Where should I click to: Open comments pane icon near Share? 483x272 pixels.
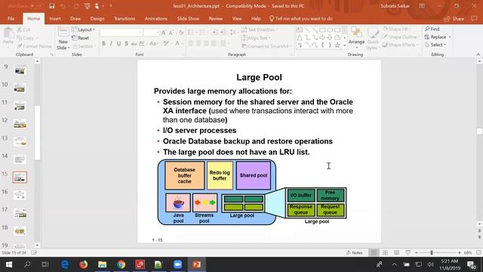(x=475, y=19)
